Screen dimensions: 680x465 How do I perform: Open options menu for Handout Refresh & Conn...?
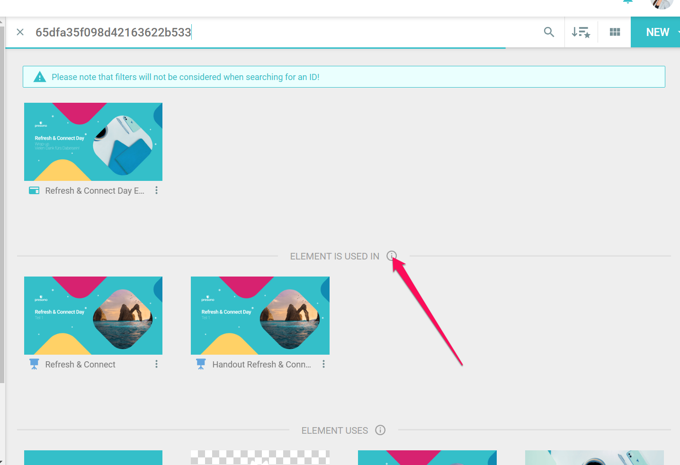(323, 364)
